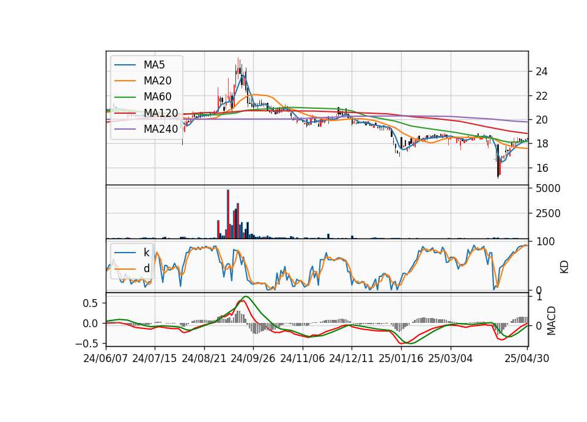Click the tallest volume bar
The image size is (587, 422).
228,214
